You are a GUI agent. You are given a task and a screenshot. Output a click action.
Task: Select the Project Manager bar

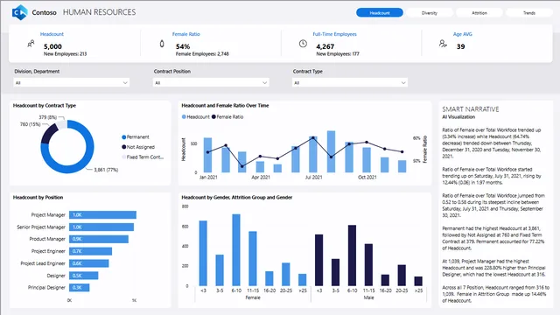coord(103,214)
